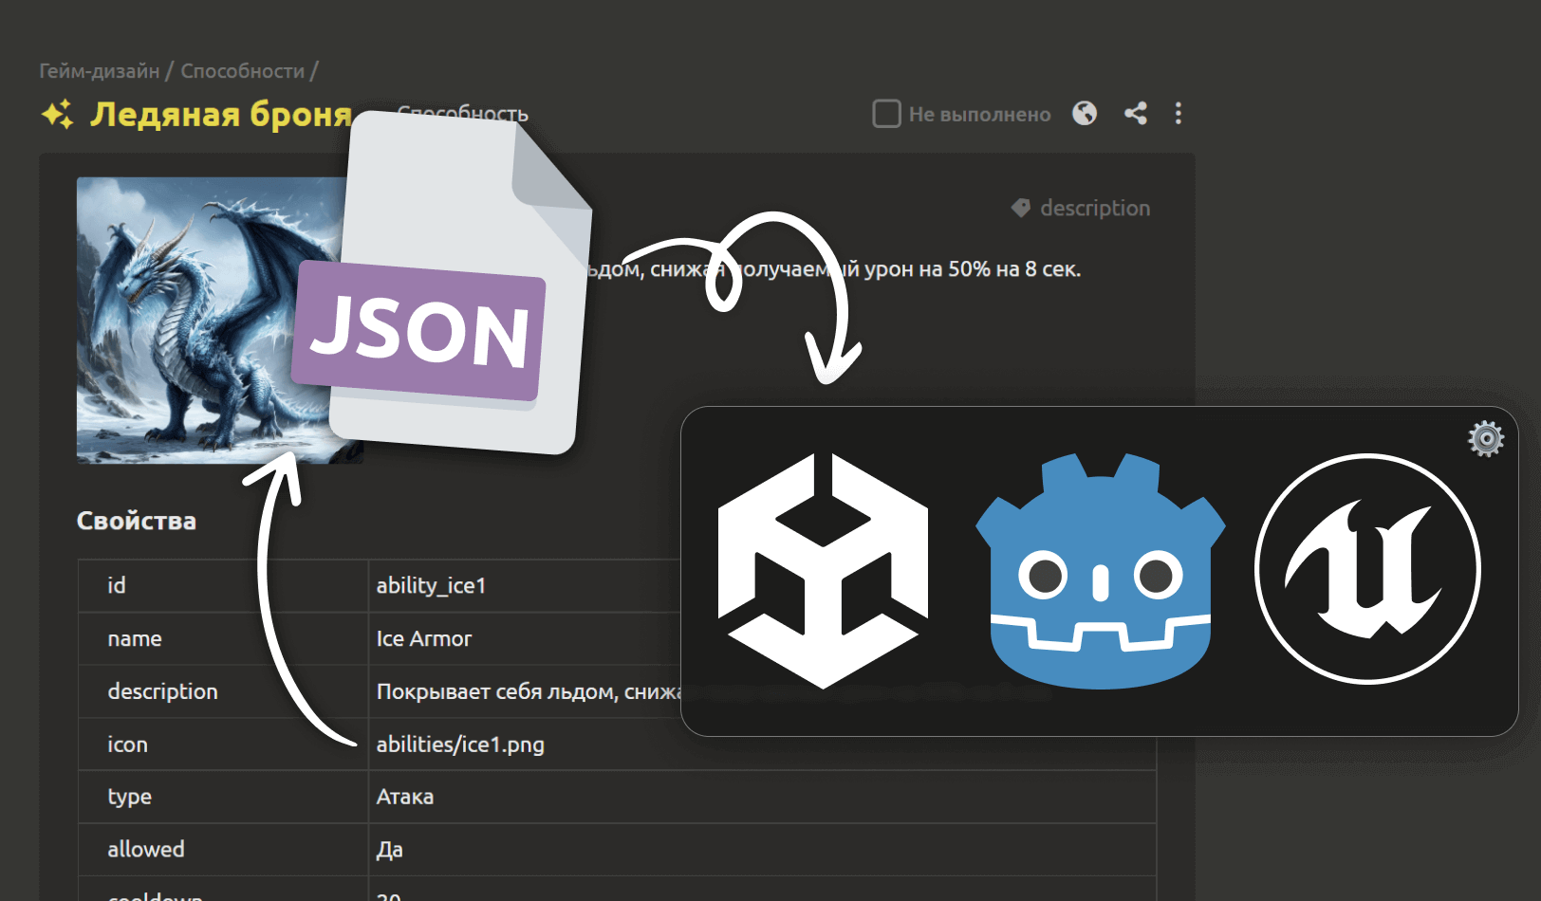Click the type property name cell
Screen dimensions: 1541x901
223,797
